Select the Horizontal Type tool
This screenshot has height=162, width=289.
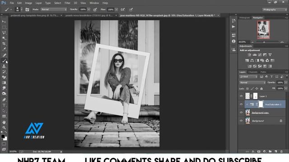coord(4,105)
